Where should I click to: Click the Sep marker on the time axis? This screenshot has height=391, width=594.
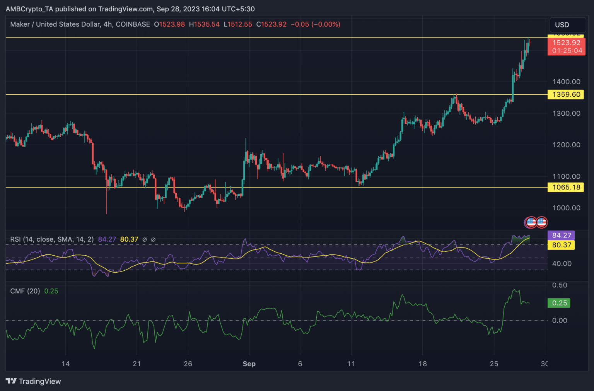tap(249, 364)
